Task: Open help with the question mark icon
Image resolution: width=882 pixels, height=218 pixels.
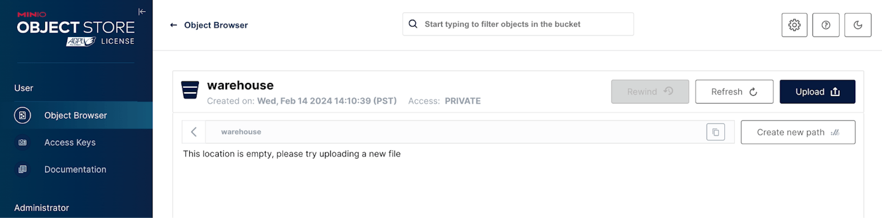Action: 825,25
